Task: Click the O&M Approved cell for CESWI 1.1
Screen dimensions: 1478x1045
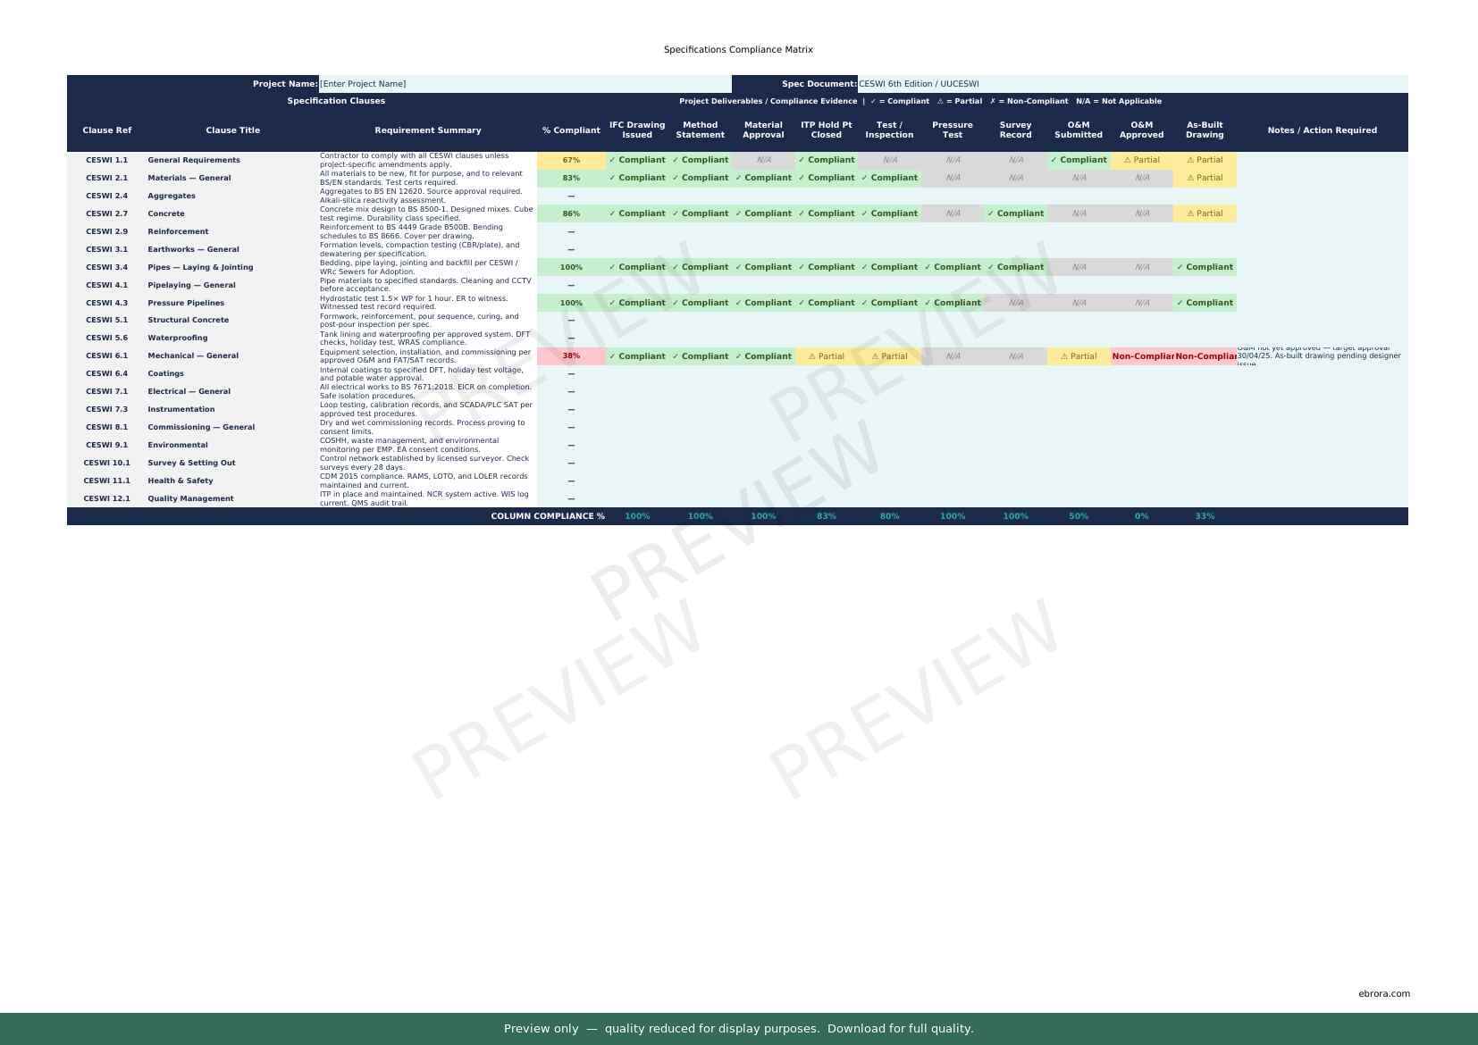Action: coord(1141,161)
